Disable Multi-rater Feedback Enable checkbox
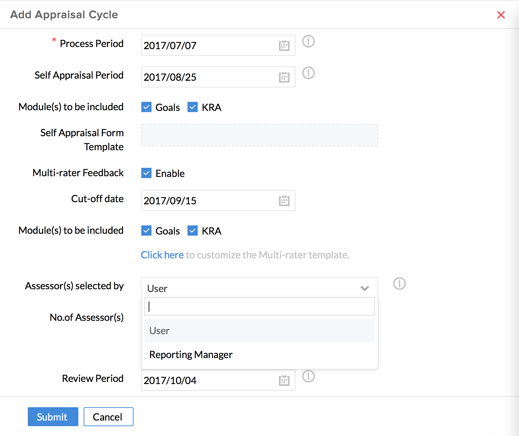519x436 pixels. point(147,173)
